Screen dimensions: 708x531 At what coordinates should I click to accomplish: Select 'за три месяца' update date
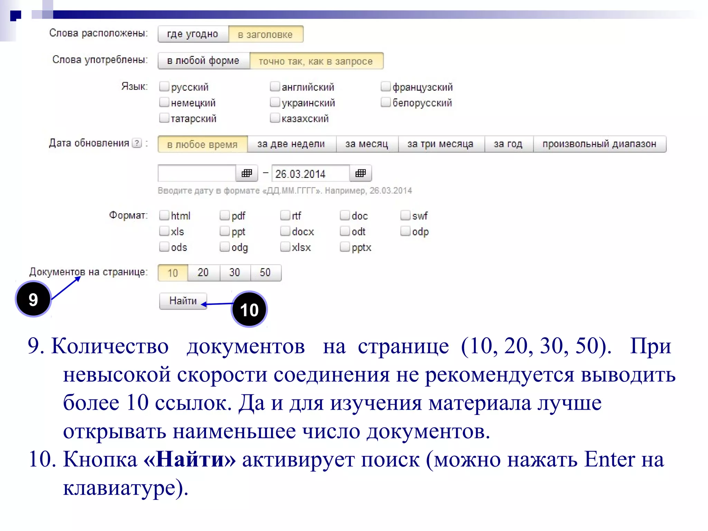click(441, 144)
